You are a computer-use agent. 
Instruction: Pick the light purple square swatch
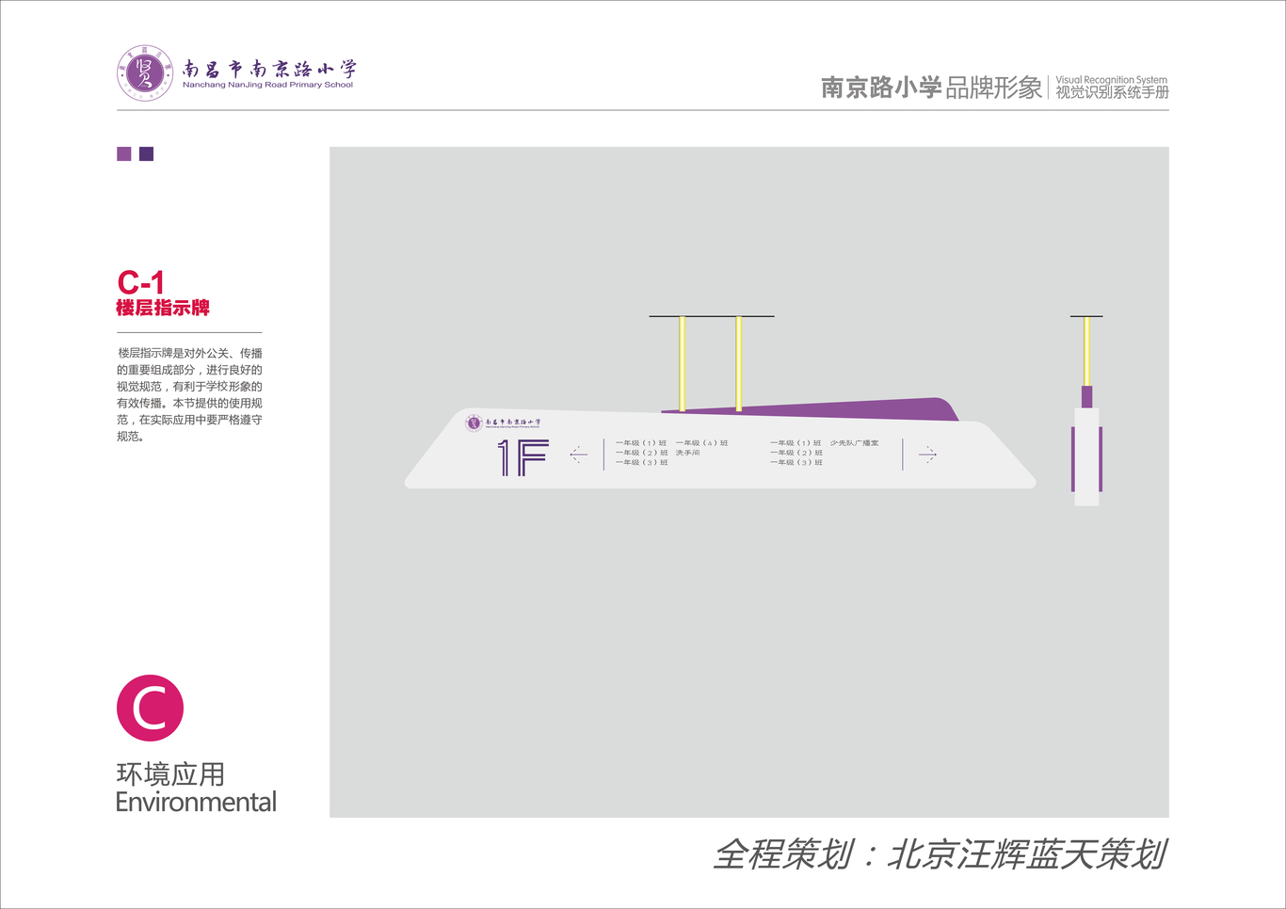tap(124, 154)
